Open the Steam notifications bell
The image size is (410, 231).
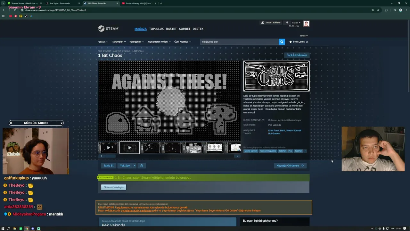pyautogui.click(x=287, y=22)
